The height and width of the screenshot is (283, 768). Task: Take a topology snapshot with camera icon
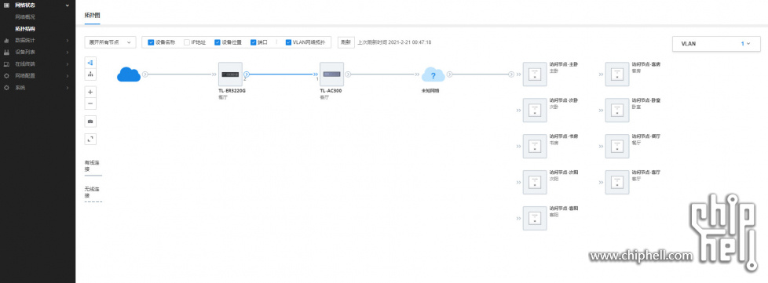90,121
